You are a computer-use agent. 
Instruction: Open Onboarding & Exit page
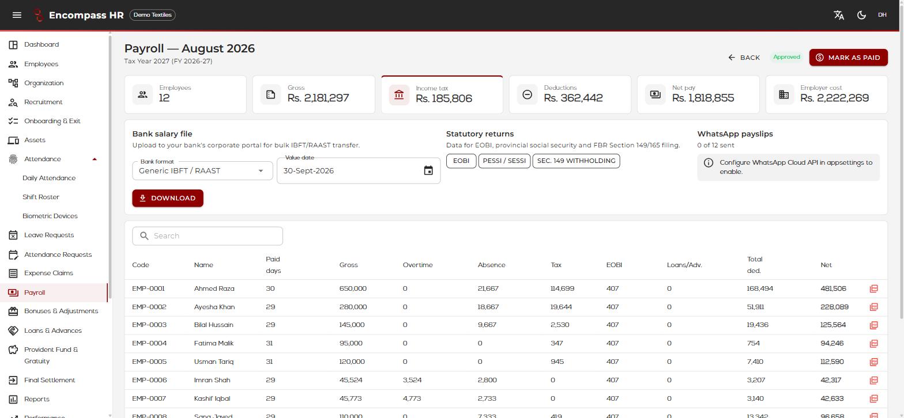coord(52,121)
